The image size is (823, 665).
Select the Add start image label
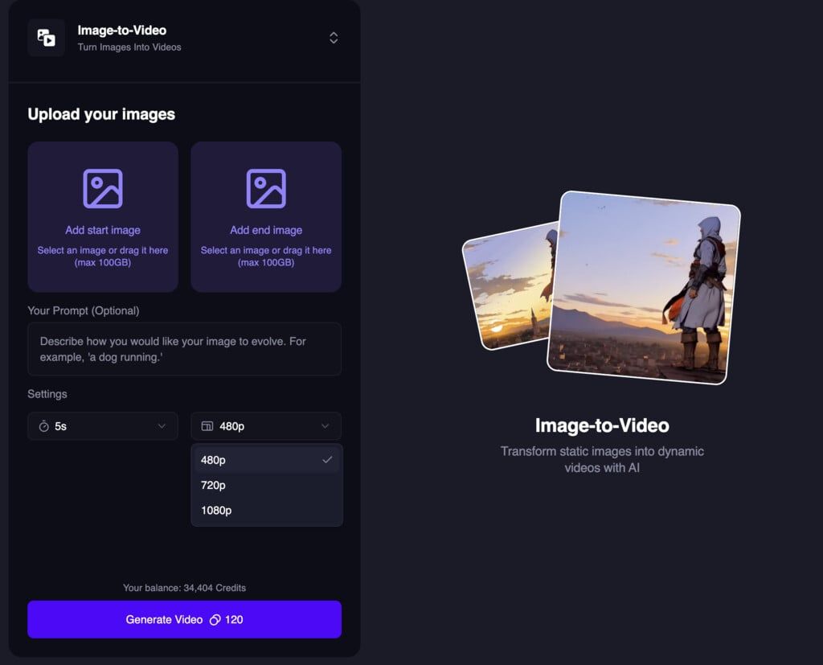(103, 230)
